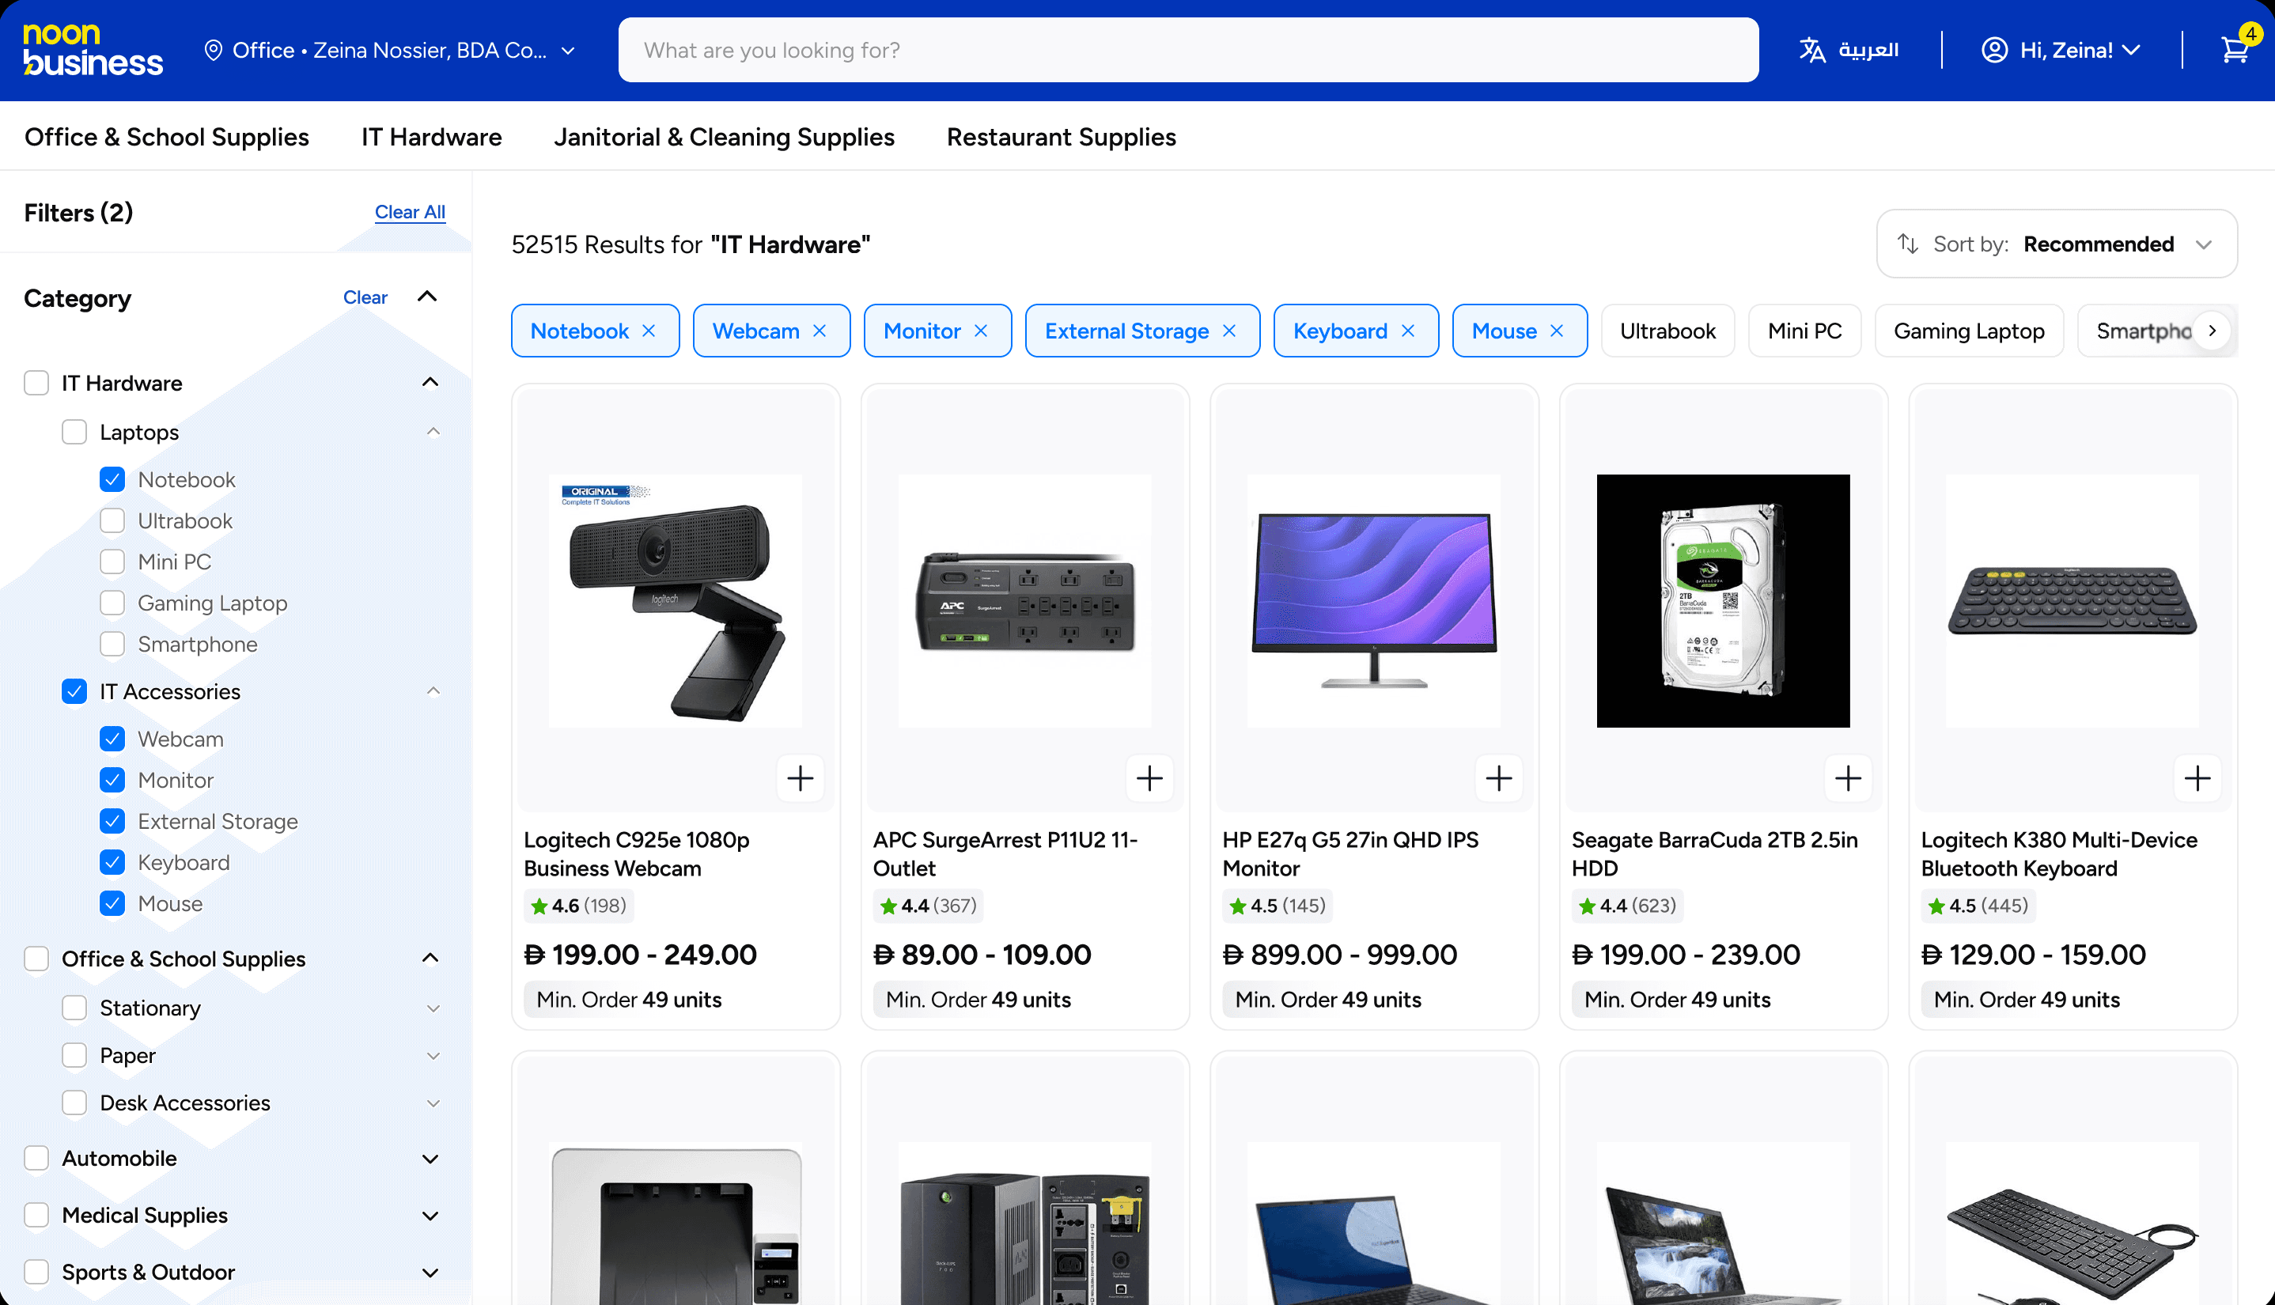Add Seagate BarraCuda HDD with plus icon

(1849, 778)
